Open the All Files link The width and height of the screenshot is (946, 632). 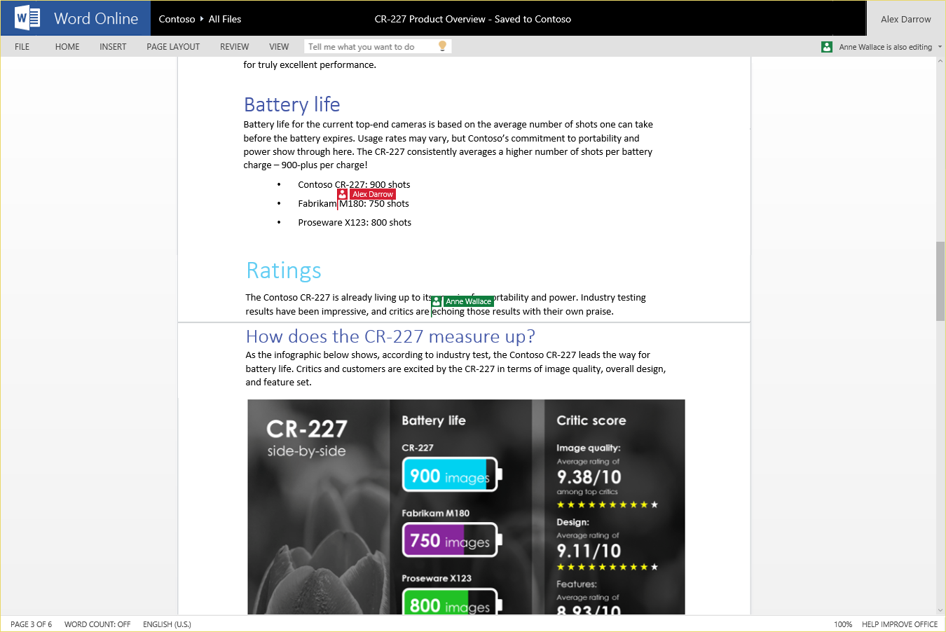[x=225, y=19]
